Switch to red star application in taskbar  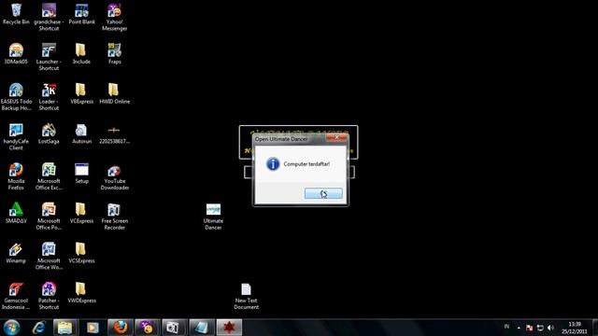click(x=229, y=328)
